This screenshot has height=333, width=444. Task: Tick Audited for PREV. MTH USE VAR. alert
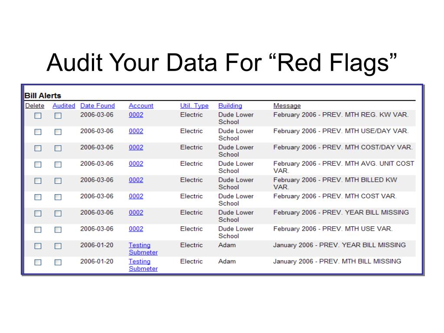pos(58,230)
